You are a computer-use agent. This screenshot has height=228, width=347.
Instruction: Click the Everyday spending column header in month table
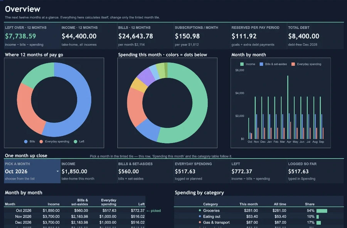(x=109, y=202)
